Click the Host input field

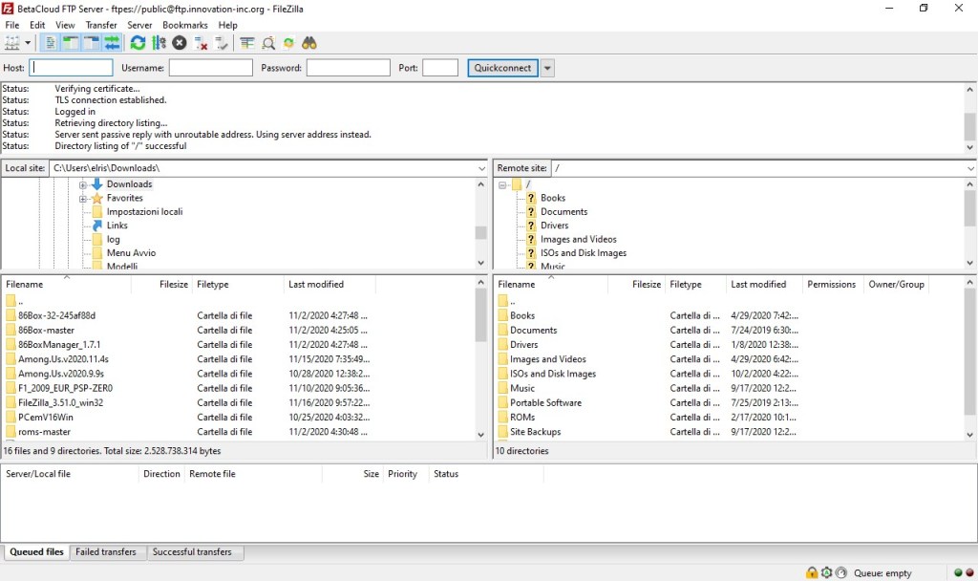pos(72,68)
